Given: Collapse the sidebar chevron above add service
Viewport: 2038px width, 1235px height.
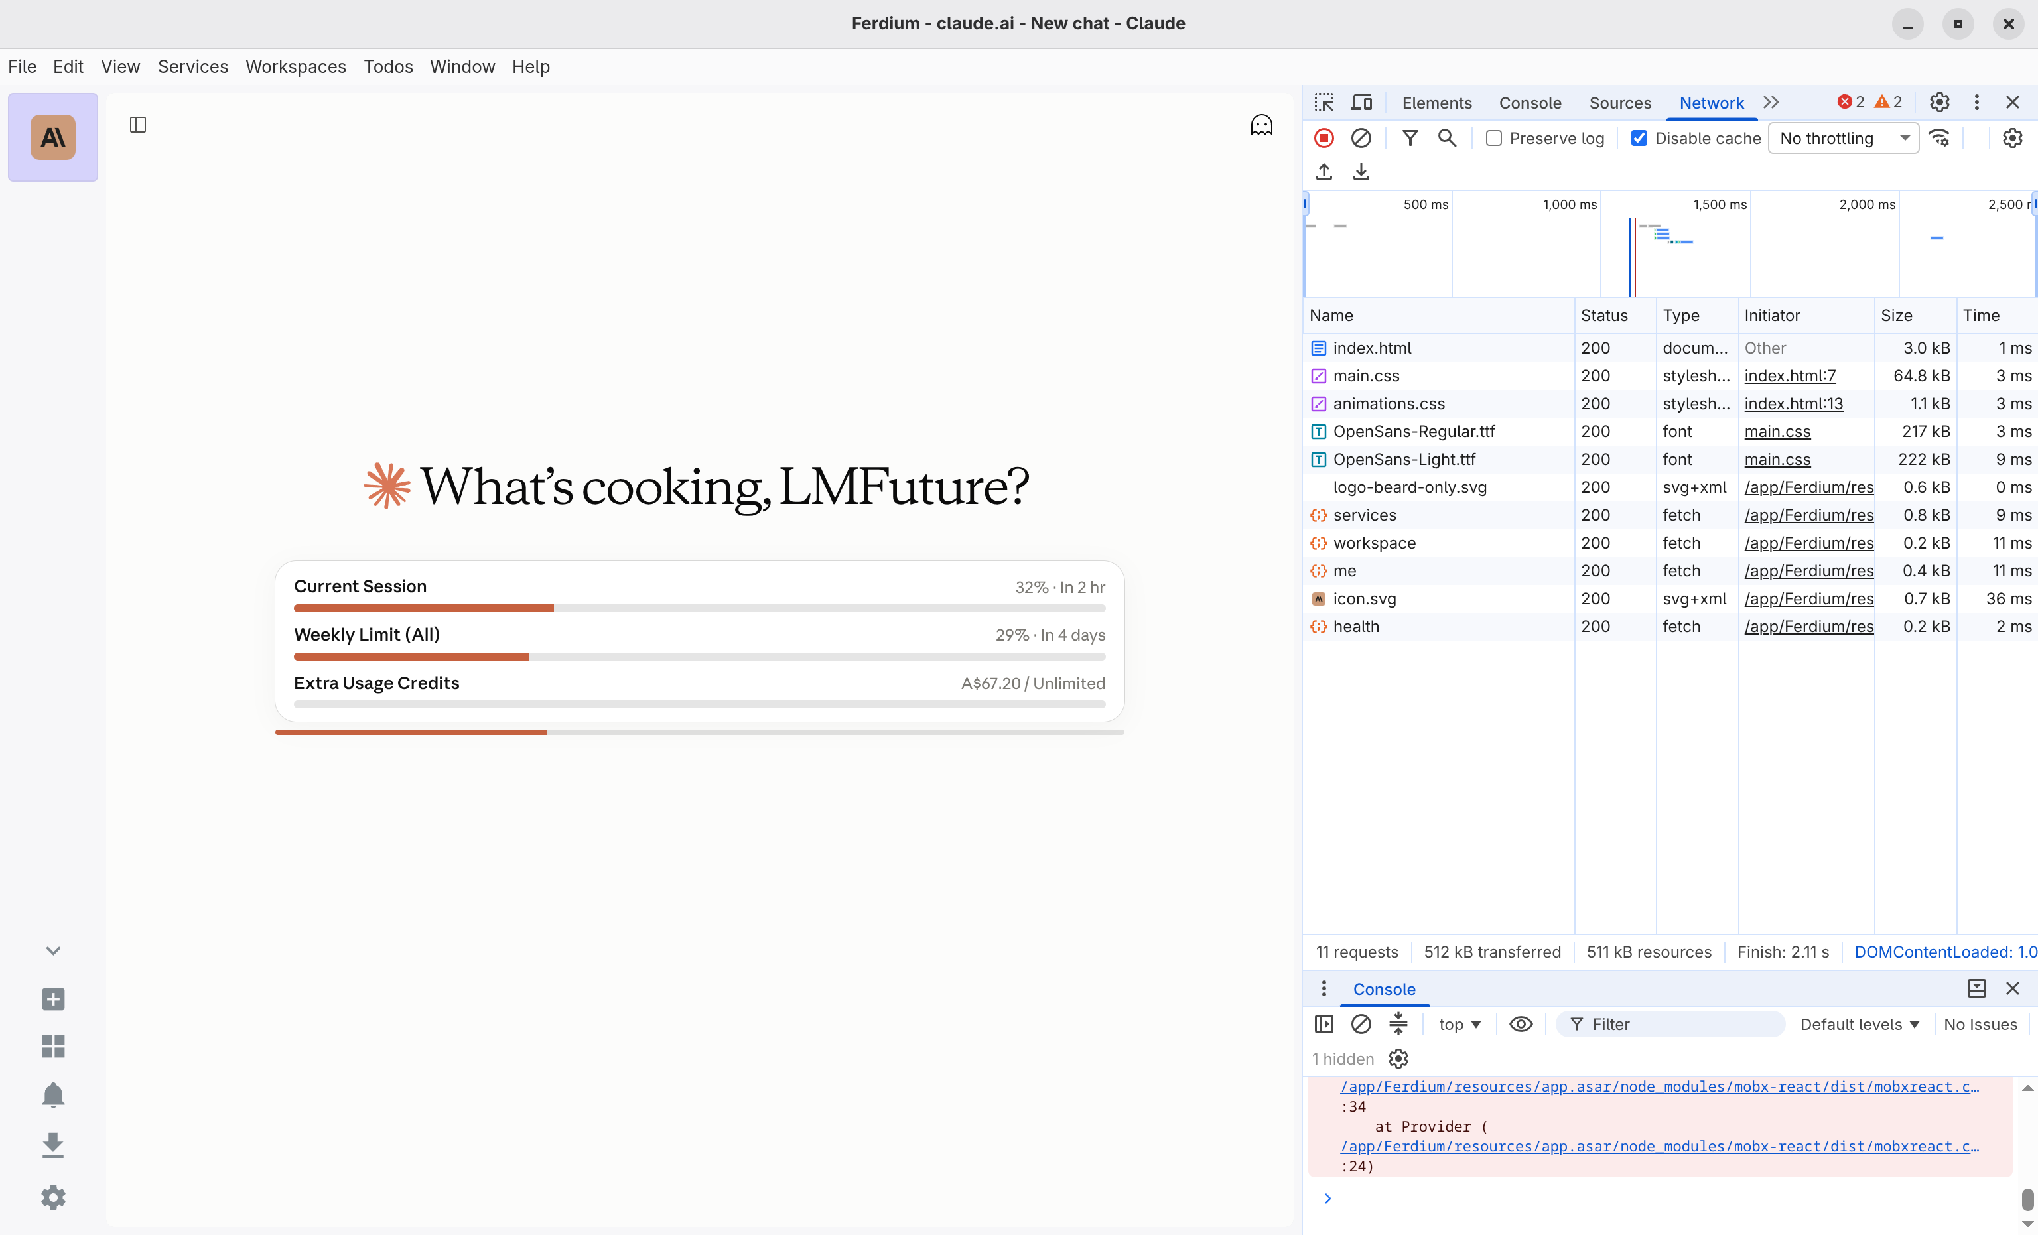Looking at the screenshot, I should [53, 951].
